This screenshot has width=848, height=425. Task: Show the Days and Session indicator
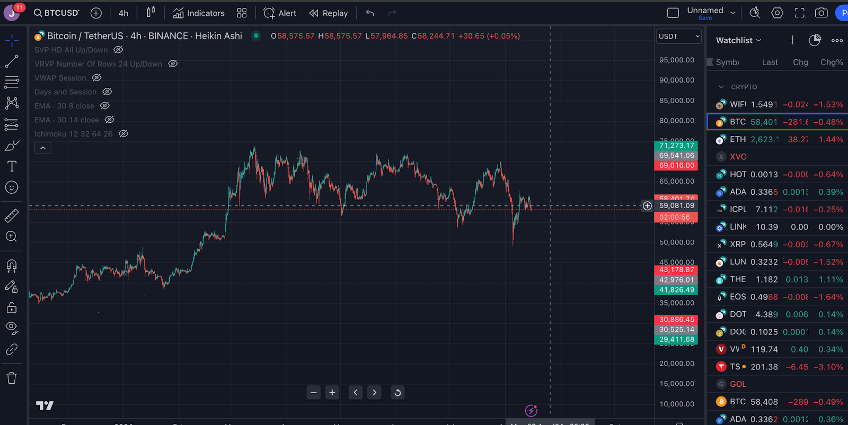coord(107,92)
